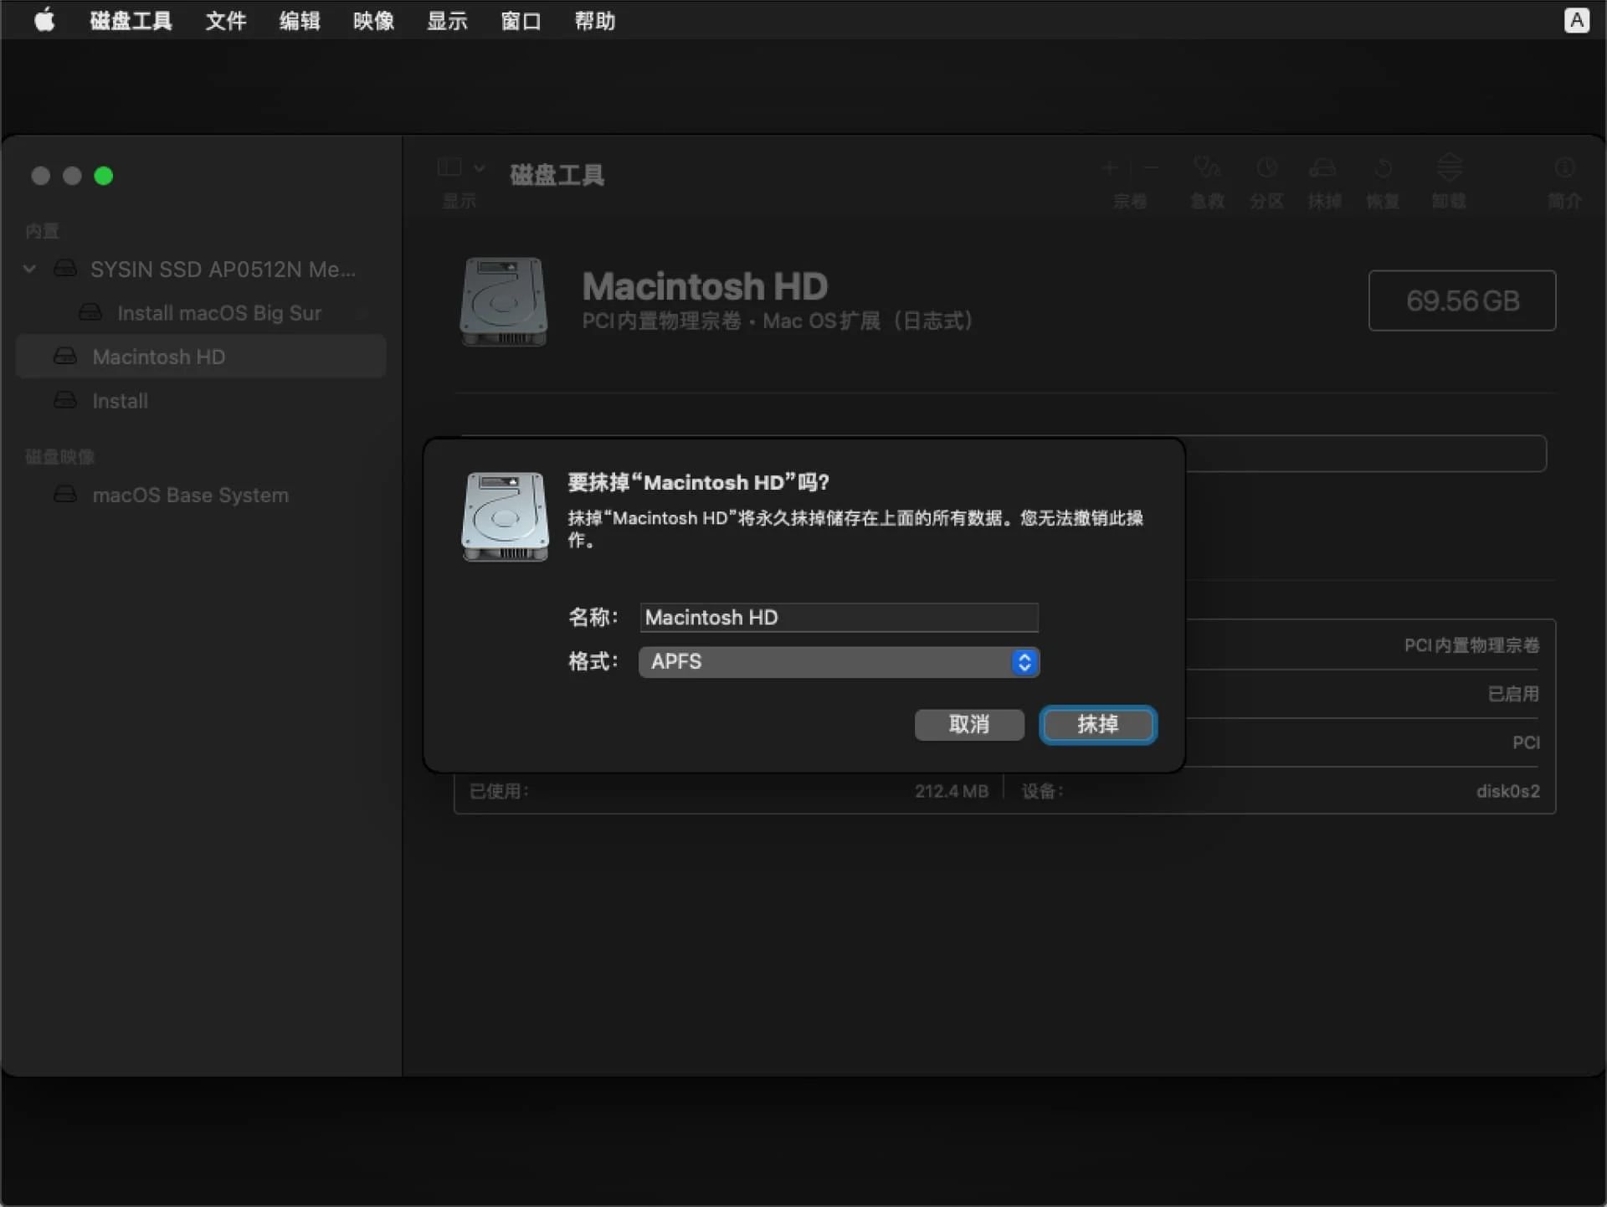Open the 分区 (Partition) tool
Image resolution: width=1607 pixels, height=1207 pixels.
click(x=1265, y=180)
